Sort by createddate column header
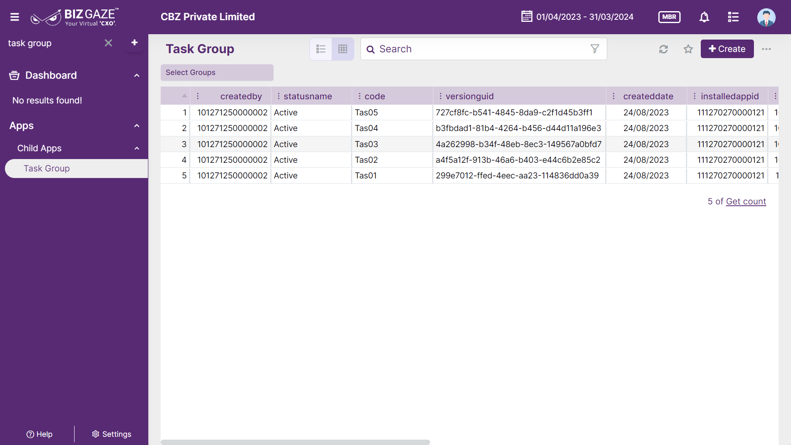791x445 pixels. pyautogui.click(x=648, y=96)
